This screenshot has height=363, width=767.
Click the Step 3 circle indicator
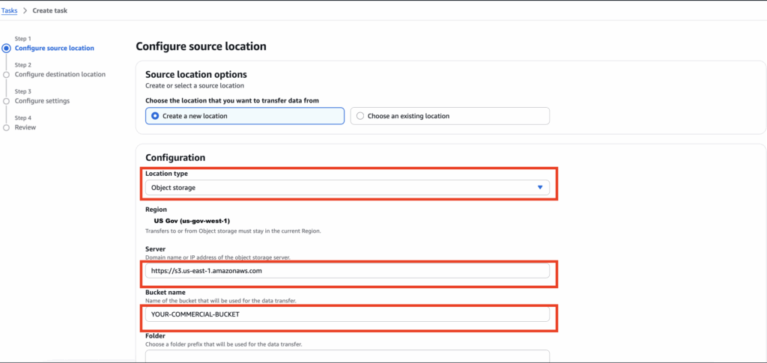pyautogui.click(x=7, y=101)
